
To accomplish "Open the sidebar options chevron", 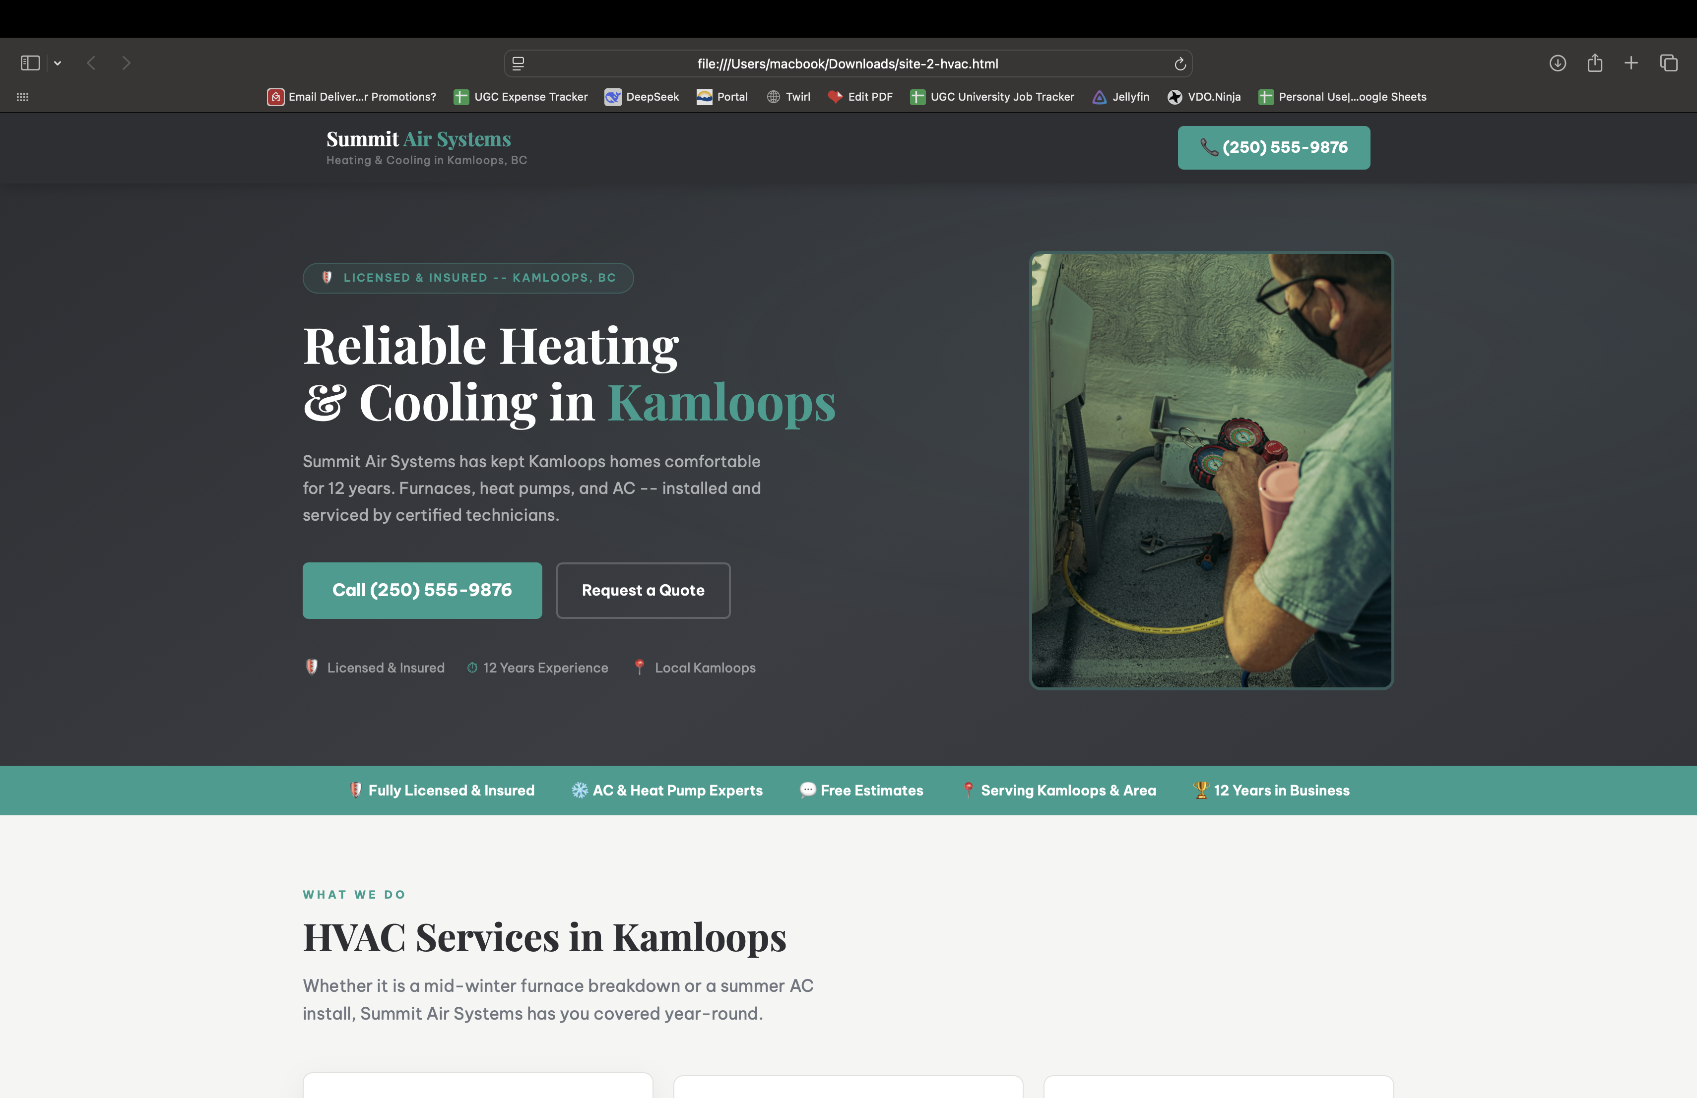I will point(58,62).
